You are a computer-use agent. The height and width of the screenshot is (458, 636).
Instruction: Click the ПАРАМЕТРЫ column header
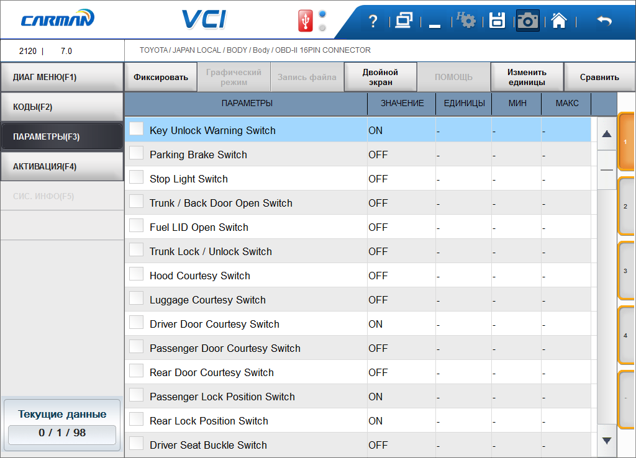click(x=247, y=104)
